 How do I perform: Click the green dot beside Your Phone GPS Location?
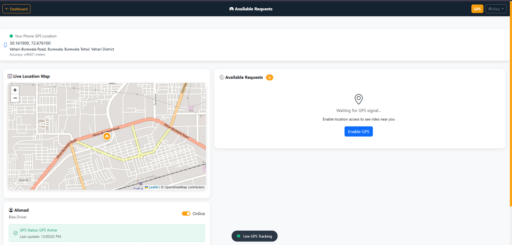[11, 36]
